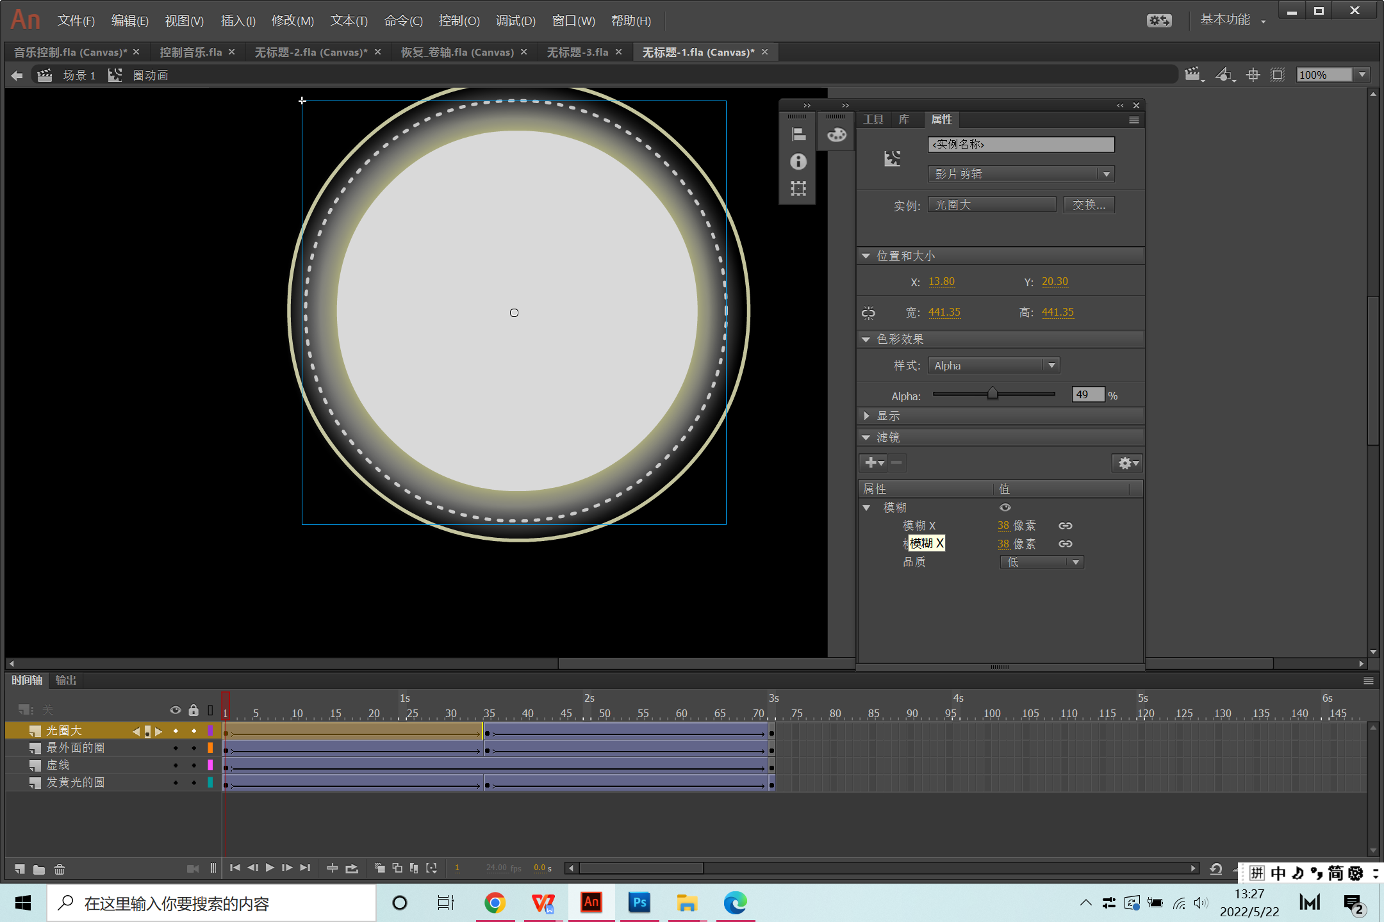Click the play button in timeline
1384x922 pixels.
click(x=270, y=868)
